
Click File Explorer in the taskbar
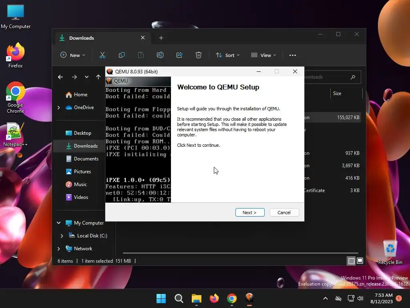tap(196, 298)
